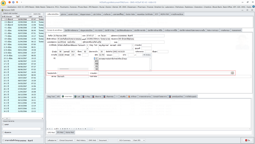Screen dimensions: 255x144
Task: Open the Pharmacy ribbon menu
Action: pos(141,7)
